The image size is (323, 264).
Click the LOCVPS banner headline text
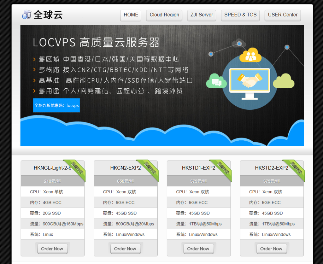pyautogui.click(x=96, y=42)
